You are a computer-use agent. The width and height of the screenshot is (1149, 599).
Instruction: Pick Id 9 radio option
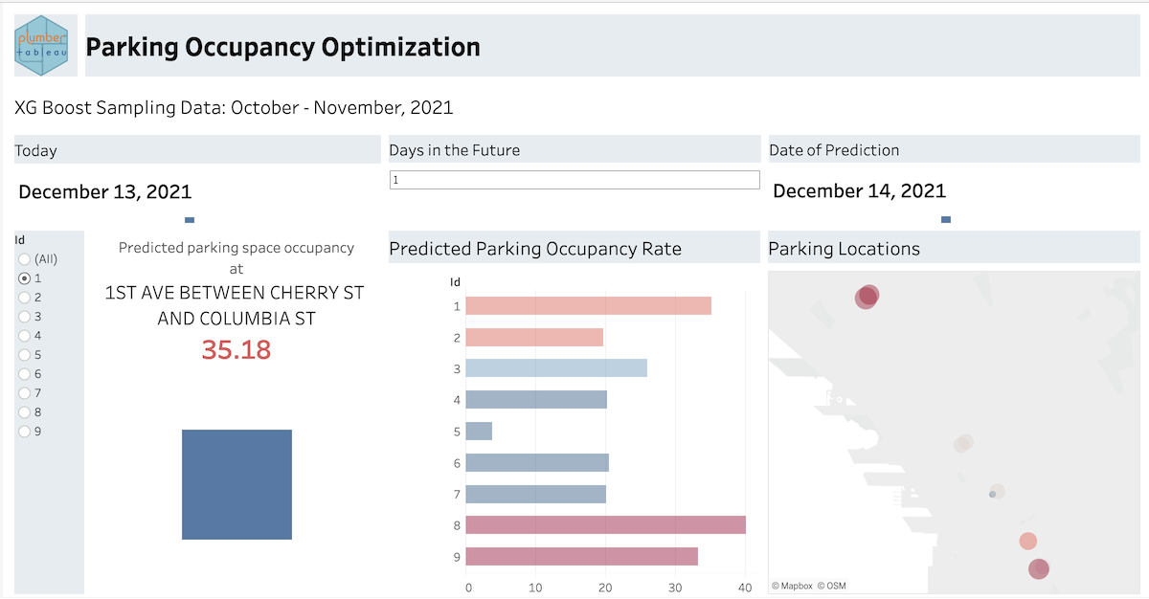25,432
